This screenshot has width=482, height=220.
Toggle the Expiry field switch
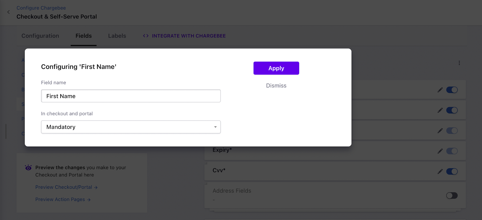(x=452, y=151)
